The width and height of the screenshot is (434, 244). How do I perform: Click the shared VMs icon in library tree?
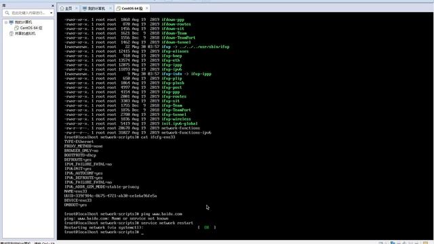pyautogui.click(x=12, y=33)
